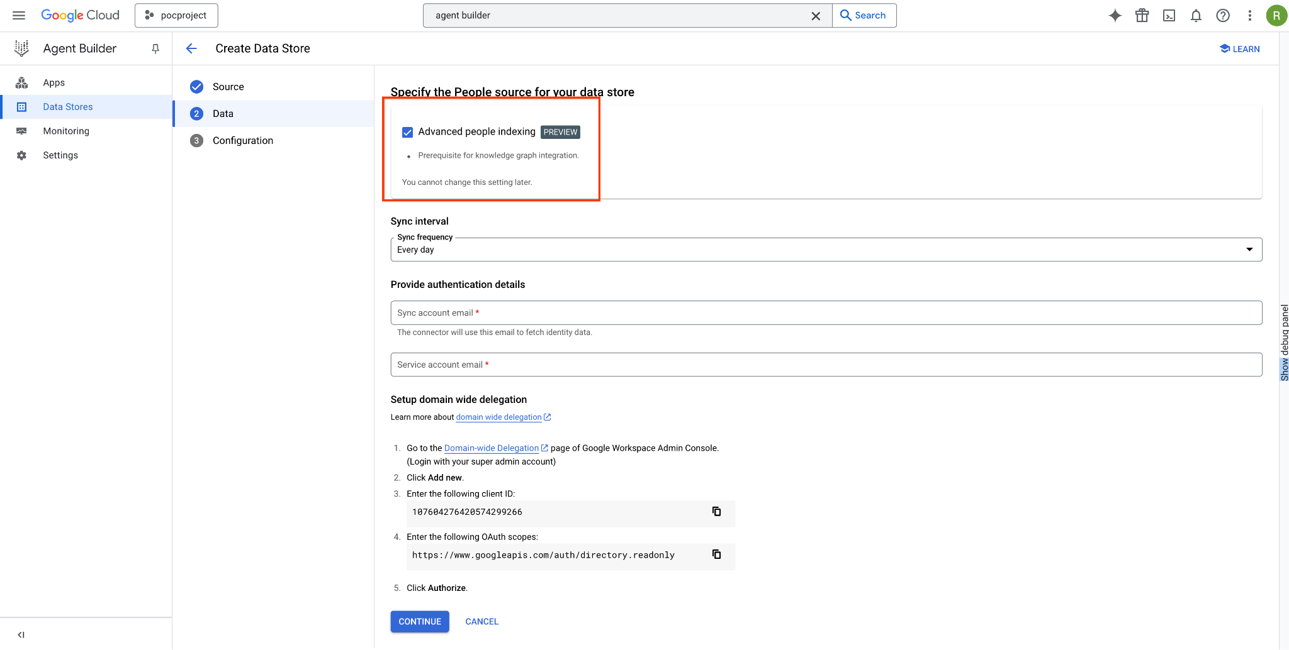Image resolution: width=1289 pixels, height=650 pixels.
Task: Open the user account avatar R
Action: pos(1276,16)
